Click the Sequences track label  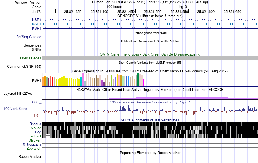click(32, 45)
